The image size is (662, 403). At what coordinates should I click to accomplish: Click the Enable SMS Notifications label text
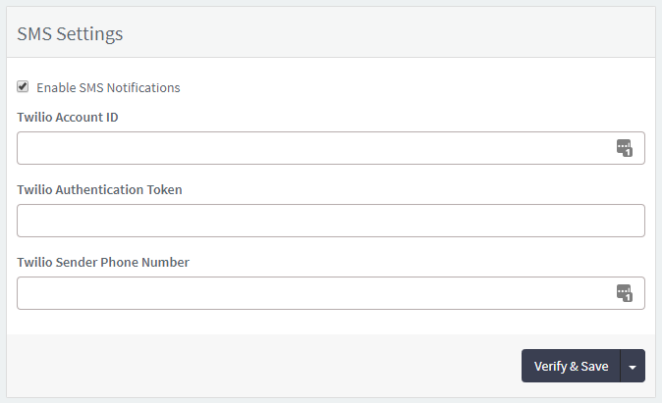[108, 87]
